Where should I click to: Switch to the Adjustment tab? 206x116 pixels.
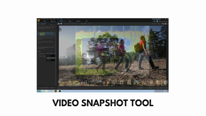53,21
